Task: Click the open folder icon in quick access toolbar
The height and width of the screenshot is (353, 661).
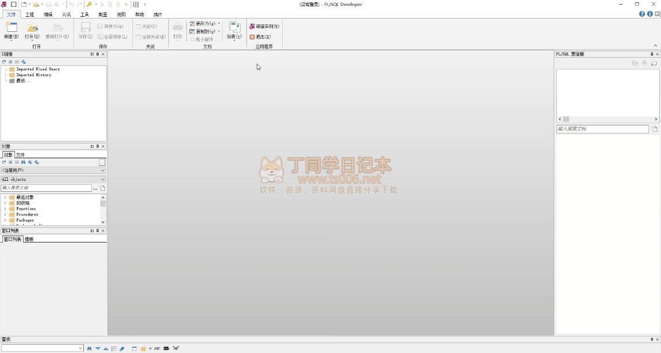Action: click(x=36, y=4)
